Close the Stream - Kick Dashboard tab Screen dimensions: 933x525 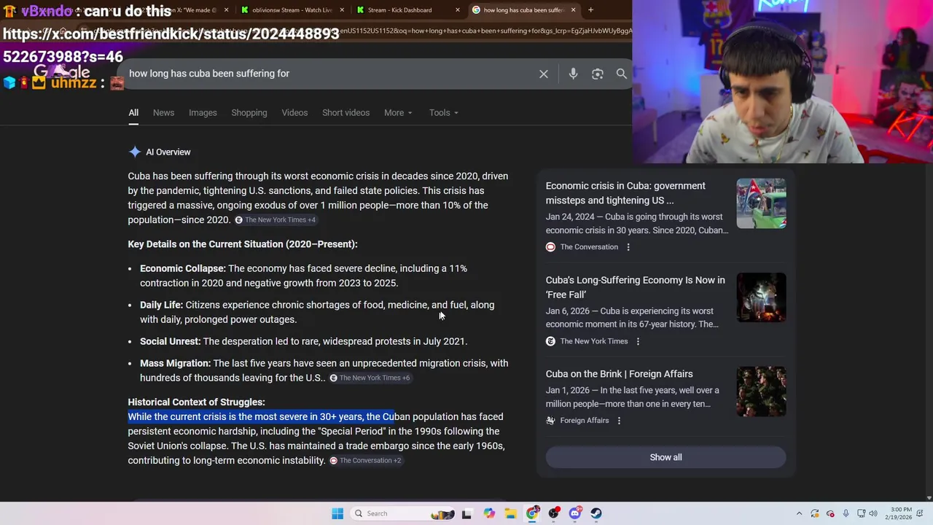[x=458, y=10]
